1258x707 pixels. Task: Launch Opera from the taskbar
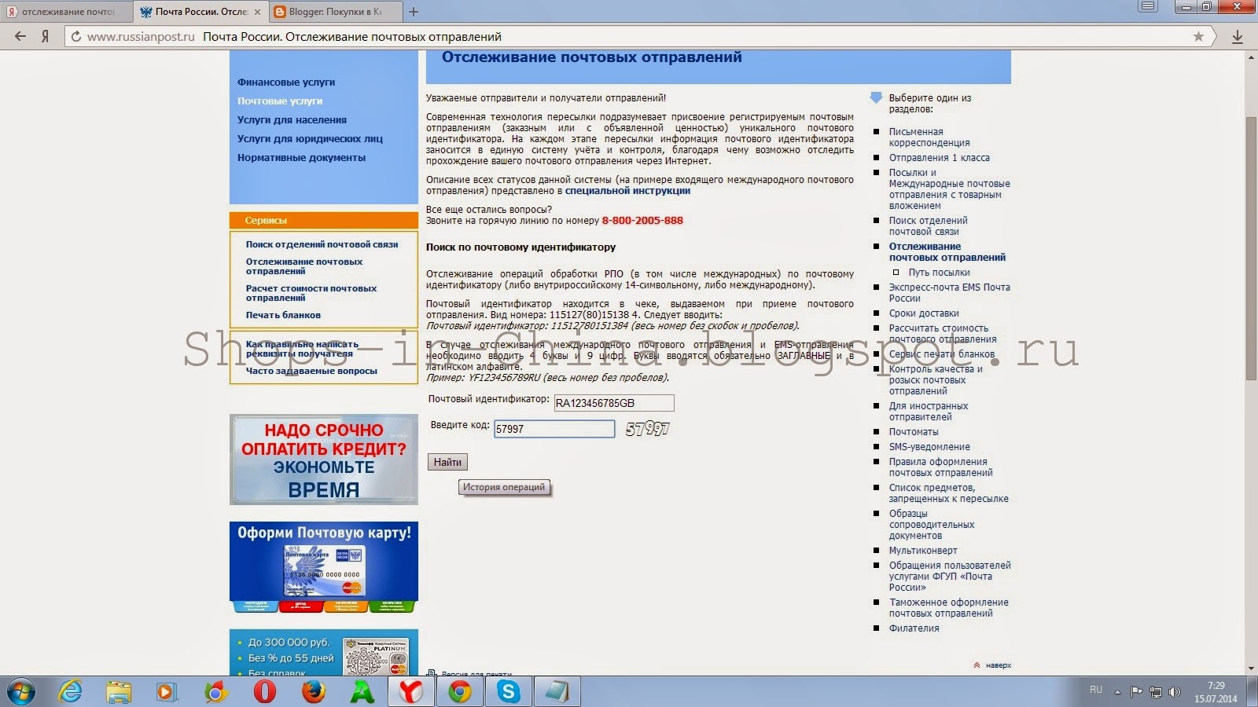[265, 691]
